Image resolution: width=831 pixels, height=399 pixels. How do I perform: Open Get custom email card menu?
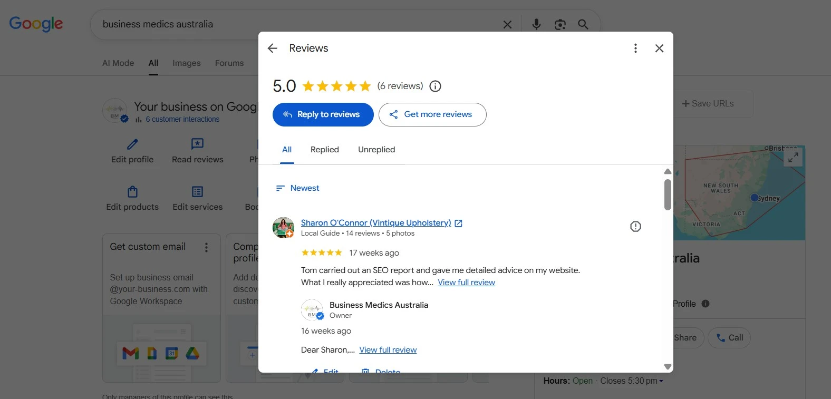[206, 247]
